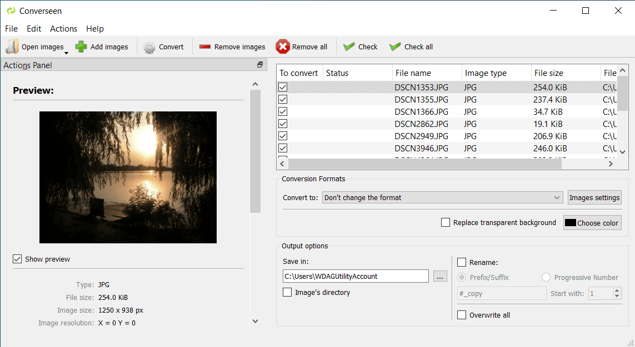The image size is (635, 347).
Task: Open the Actions menu
Action: pos(63,29)
